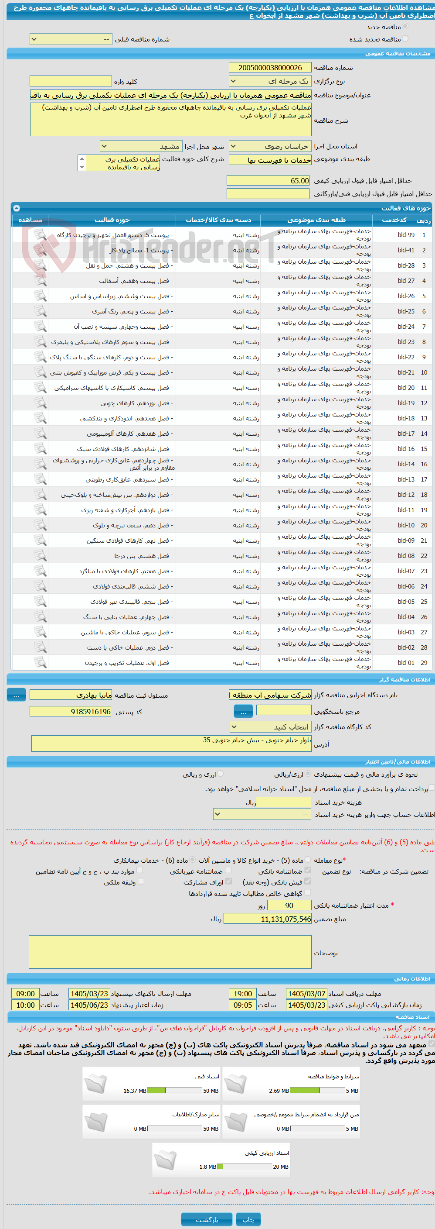Open the view icon for row bld-22
The height and width of the screenshot is (1229, 435).
tap(40, 357)
